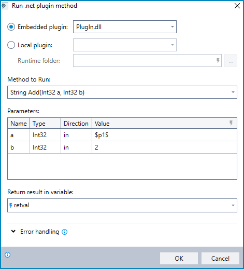The width and height of the screenshot is (244, 269).
Task: Click the OK button
Action: (179, 258)
